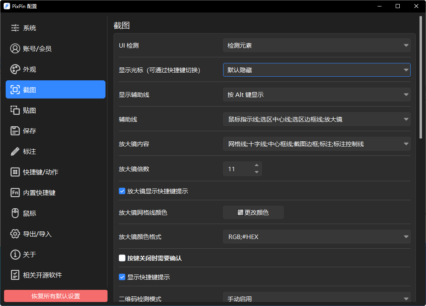The height and width of the screenshot is (306, 426).
Task: Open the 系统 settings section icon
Action: (x=15, y=28)
